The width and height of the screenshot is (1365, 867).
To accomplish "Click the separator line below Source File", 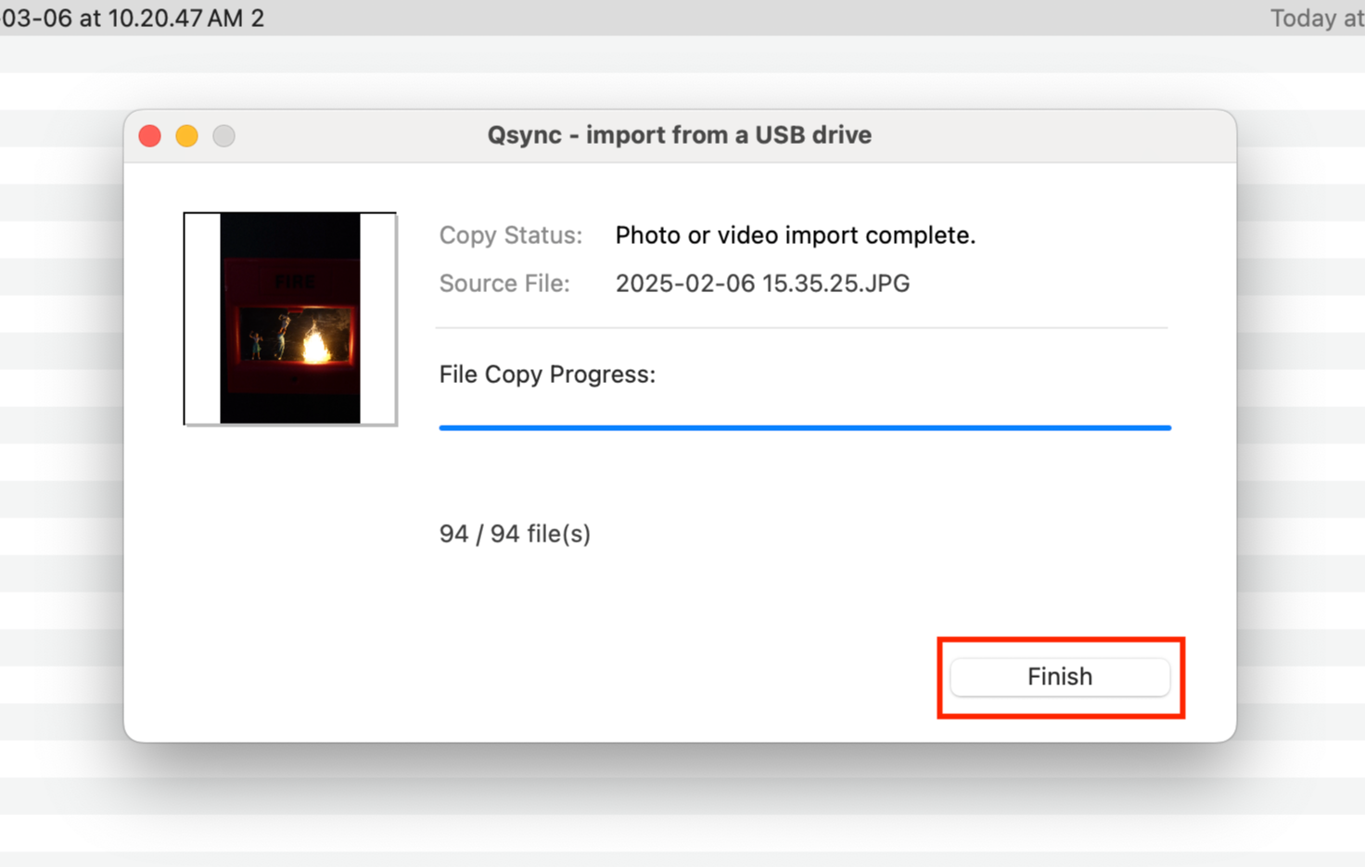I will pos(801,327).
